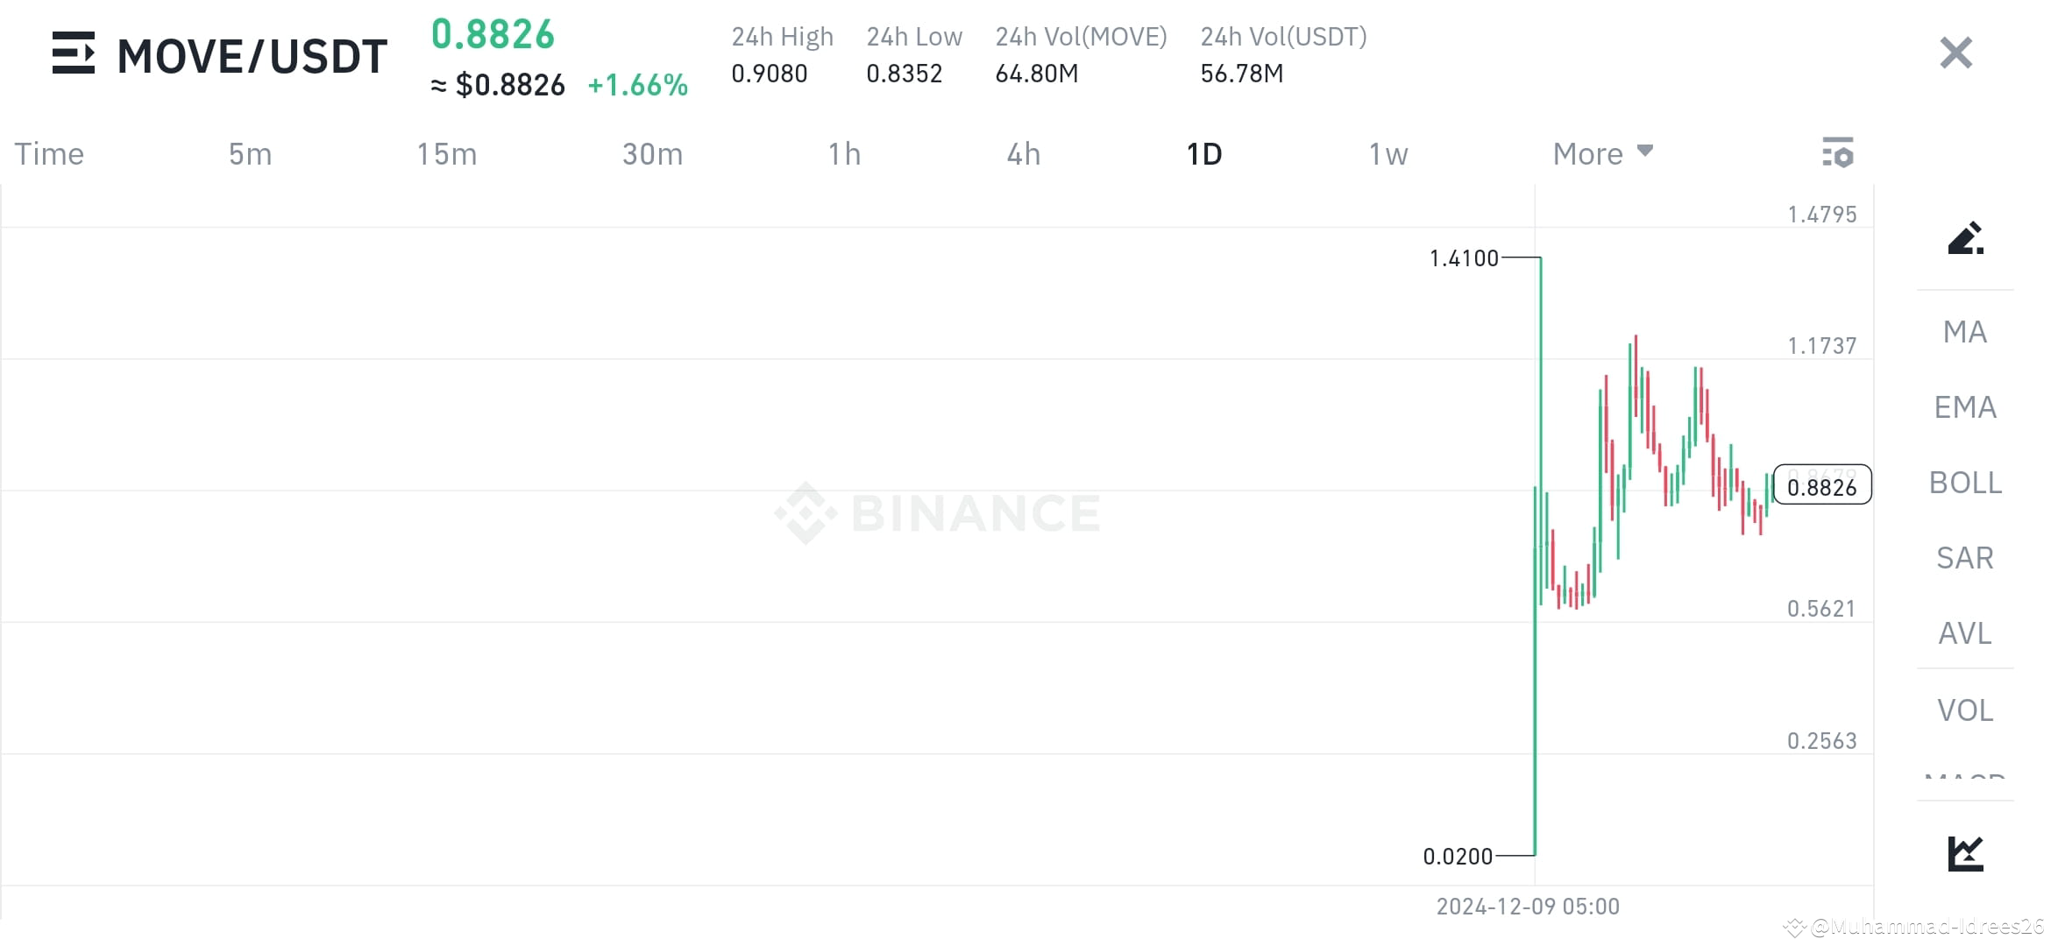Viewport: 2051px width, 946px height.
Task: Open the chart settings icon
Action: (x=1839, y=153)
